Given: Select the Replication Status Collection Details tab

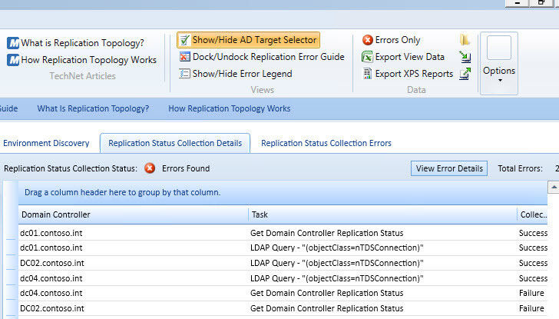Looking at the screenshot, I should point(175,143).
